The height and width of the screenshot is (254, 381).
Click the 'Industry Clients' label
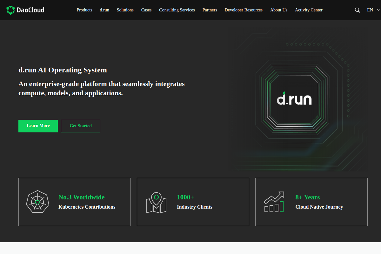tap(195, 207)
